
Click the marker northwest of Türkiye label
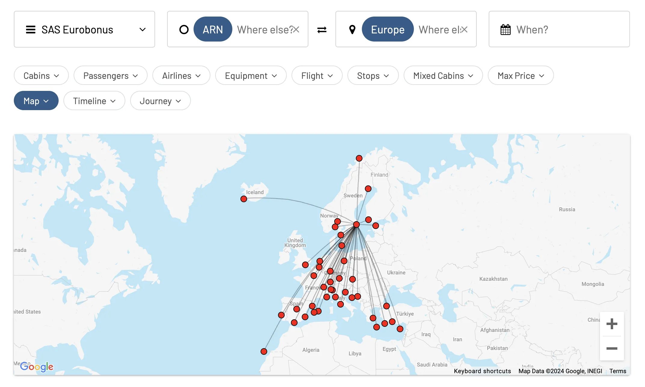(387, 306)
